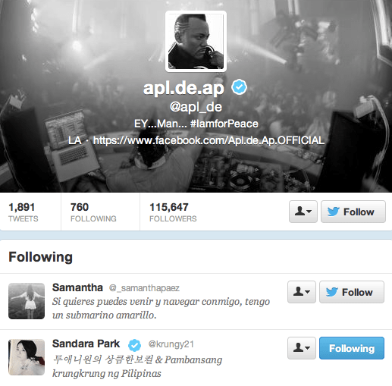Click the @_samanthapaez handle
This screenshot has height=386, width=392.
144,288
